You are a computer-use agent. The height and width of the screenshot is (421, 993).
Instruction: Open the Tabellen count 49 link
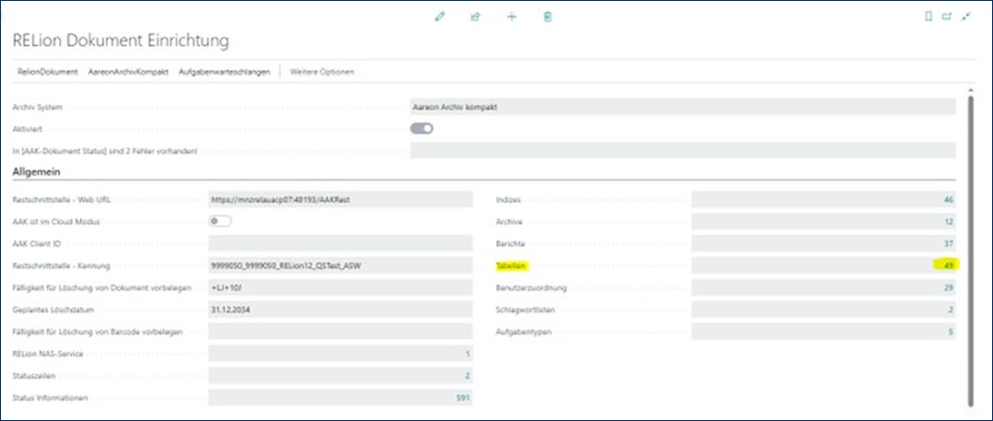pos(949,266)
